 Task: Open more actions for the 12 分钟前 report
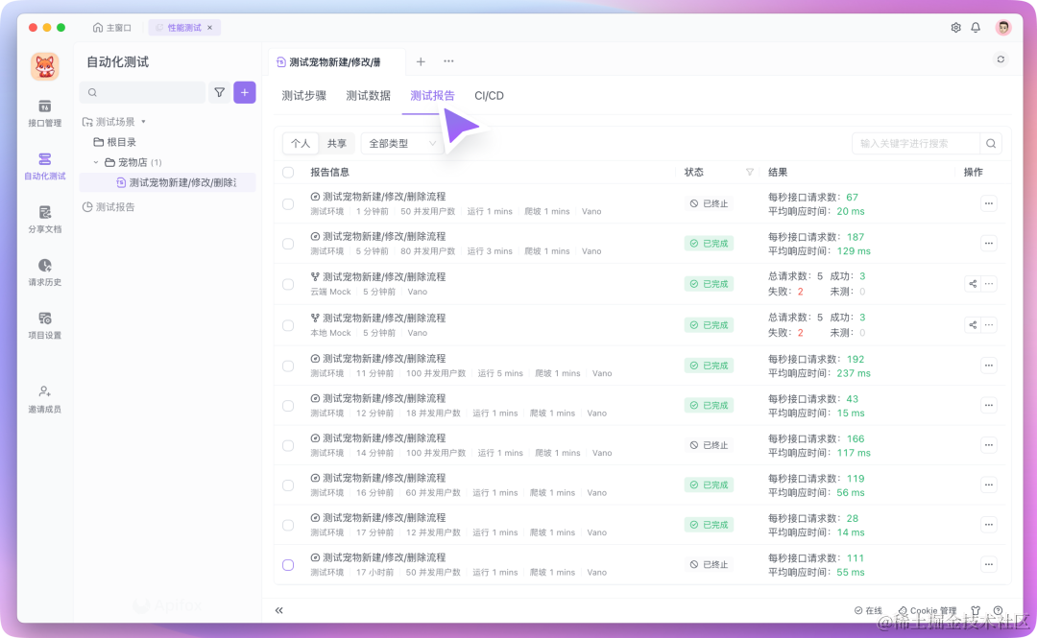(x=989, y=405)
